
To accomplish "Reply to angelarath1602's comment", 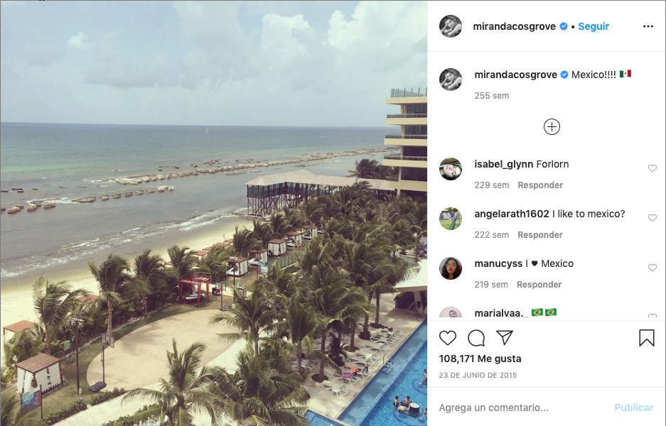I will (540, 234).
